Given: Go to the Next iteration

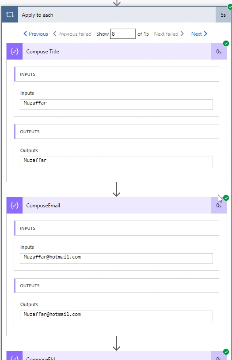Looking at the screenshot, I should tap(199, 34).
